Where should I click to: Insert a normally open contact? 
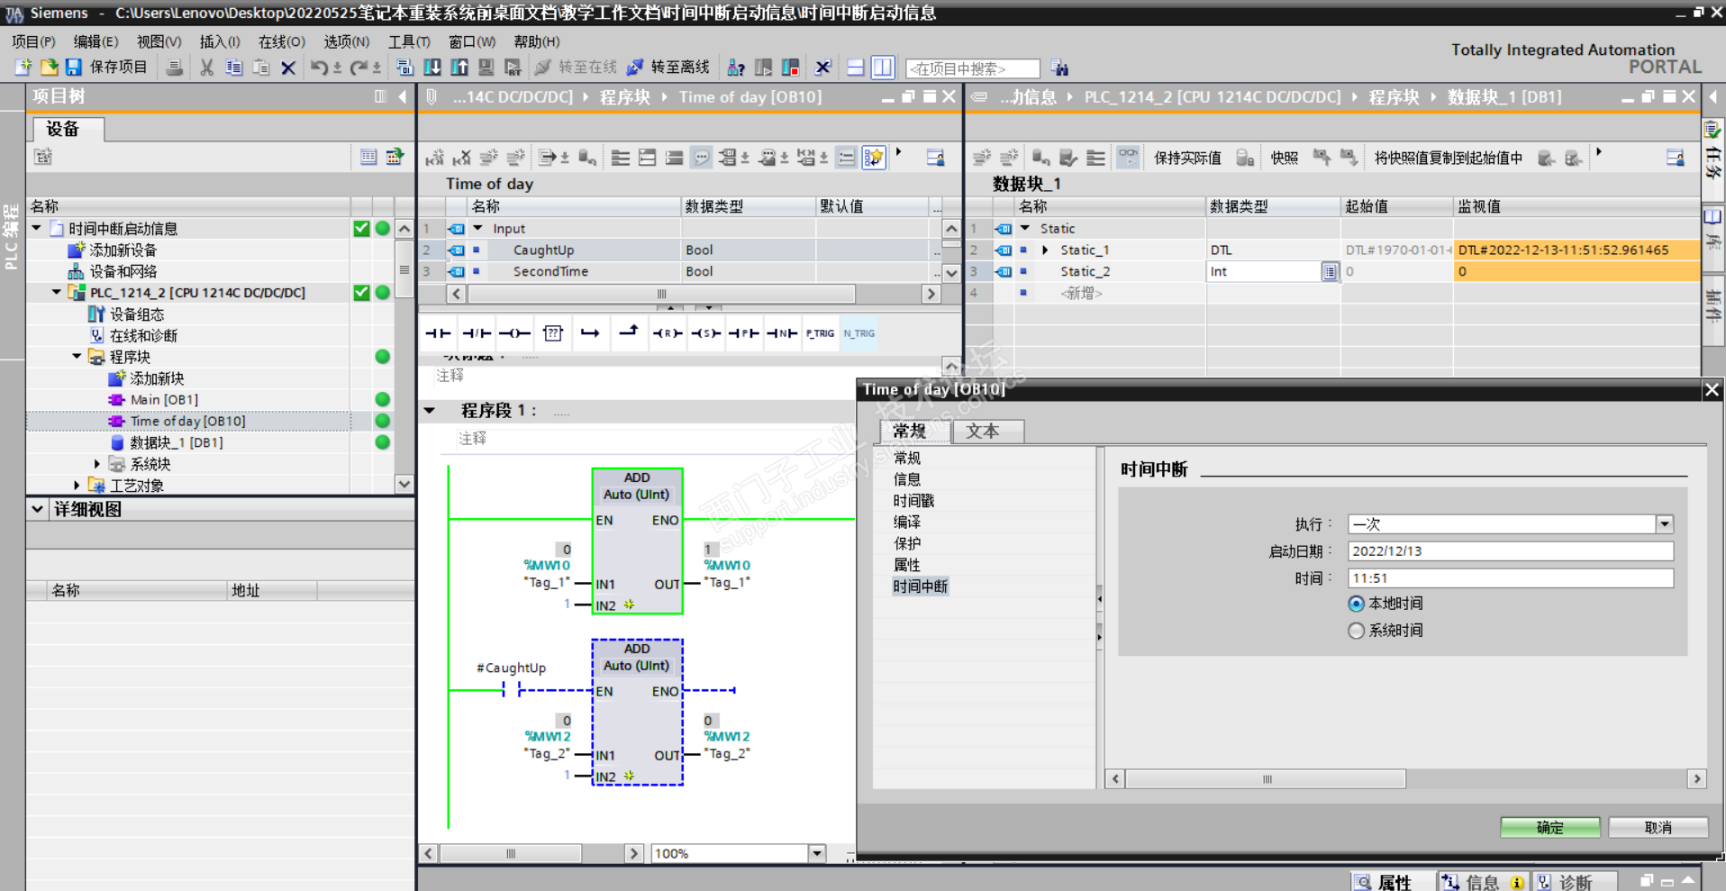click(x=438, y=333)
